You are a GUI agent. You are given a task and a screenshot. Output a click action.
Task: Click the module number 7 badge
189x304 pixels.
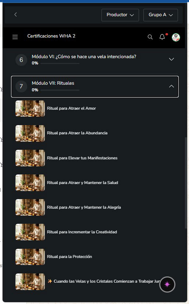coord(21,86)
